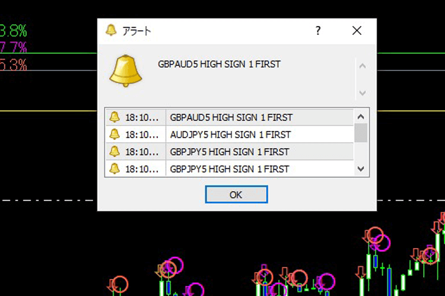Click the alert list scrollbar down arrow
The height and width of the screenshot is (296, 445).
tap(361, 169)
